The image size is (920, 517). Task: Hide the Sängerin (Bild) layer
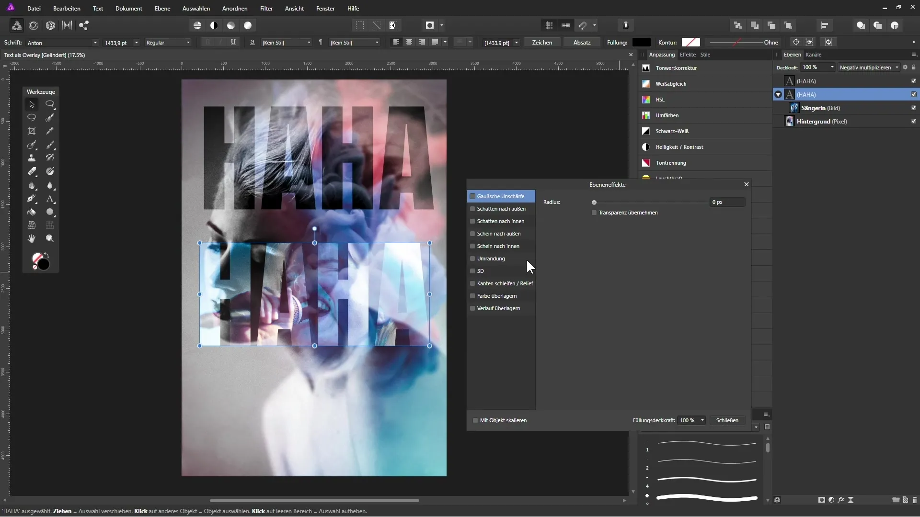[x=914, y=108]
